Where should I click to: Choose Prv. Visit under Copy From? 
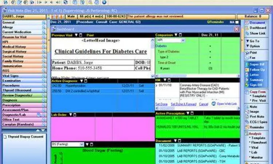[259, 101]
